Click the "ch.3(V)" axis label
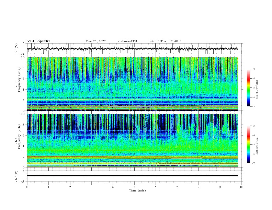The height and width of the screenshot is (210, 272). tap(16, 176)
